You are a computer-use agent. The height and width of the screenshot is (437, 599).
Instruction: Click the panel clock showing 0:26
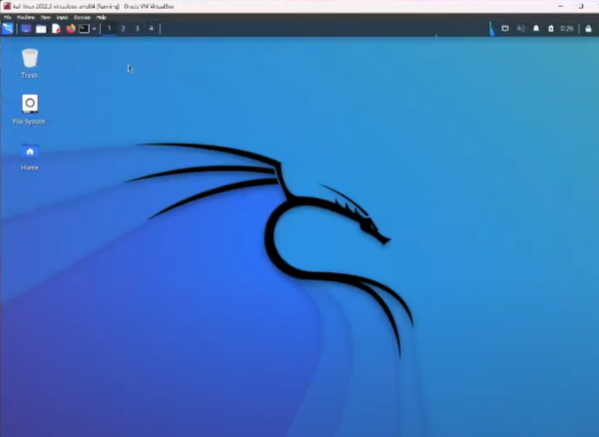[567, 28]
